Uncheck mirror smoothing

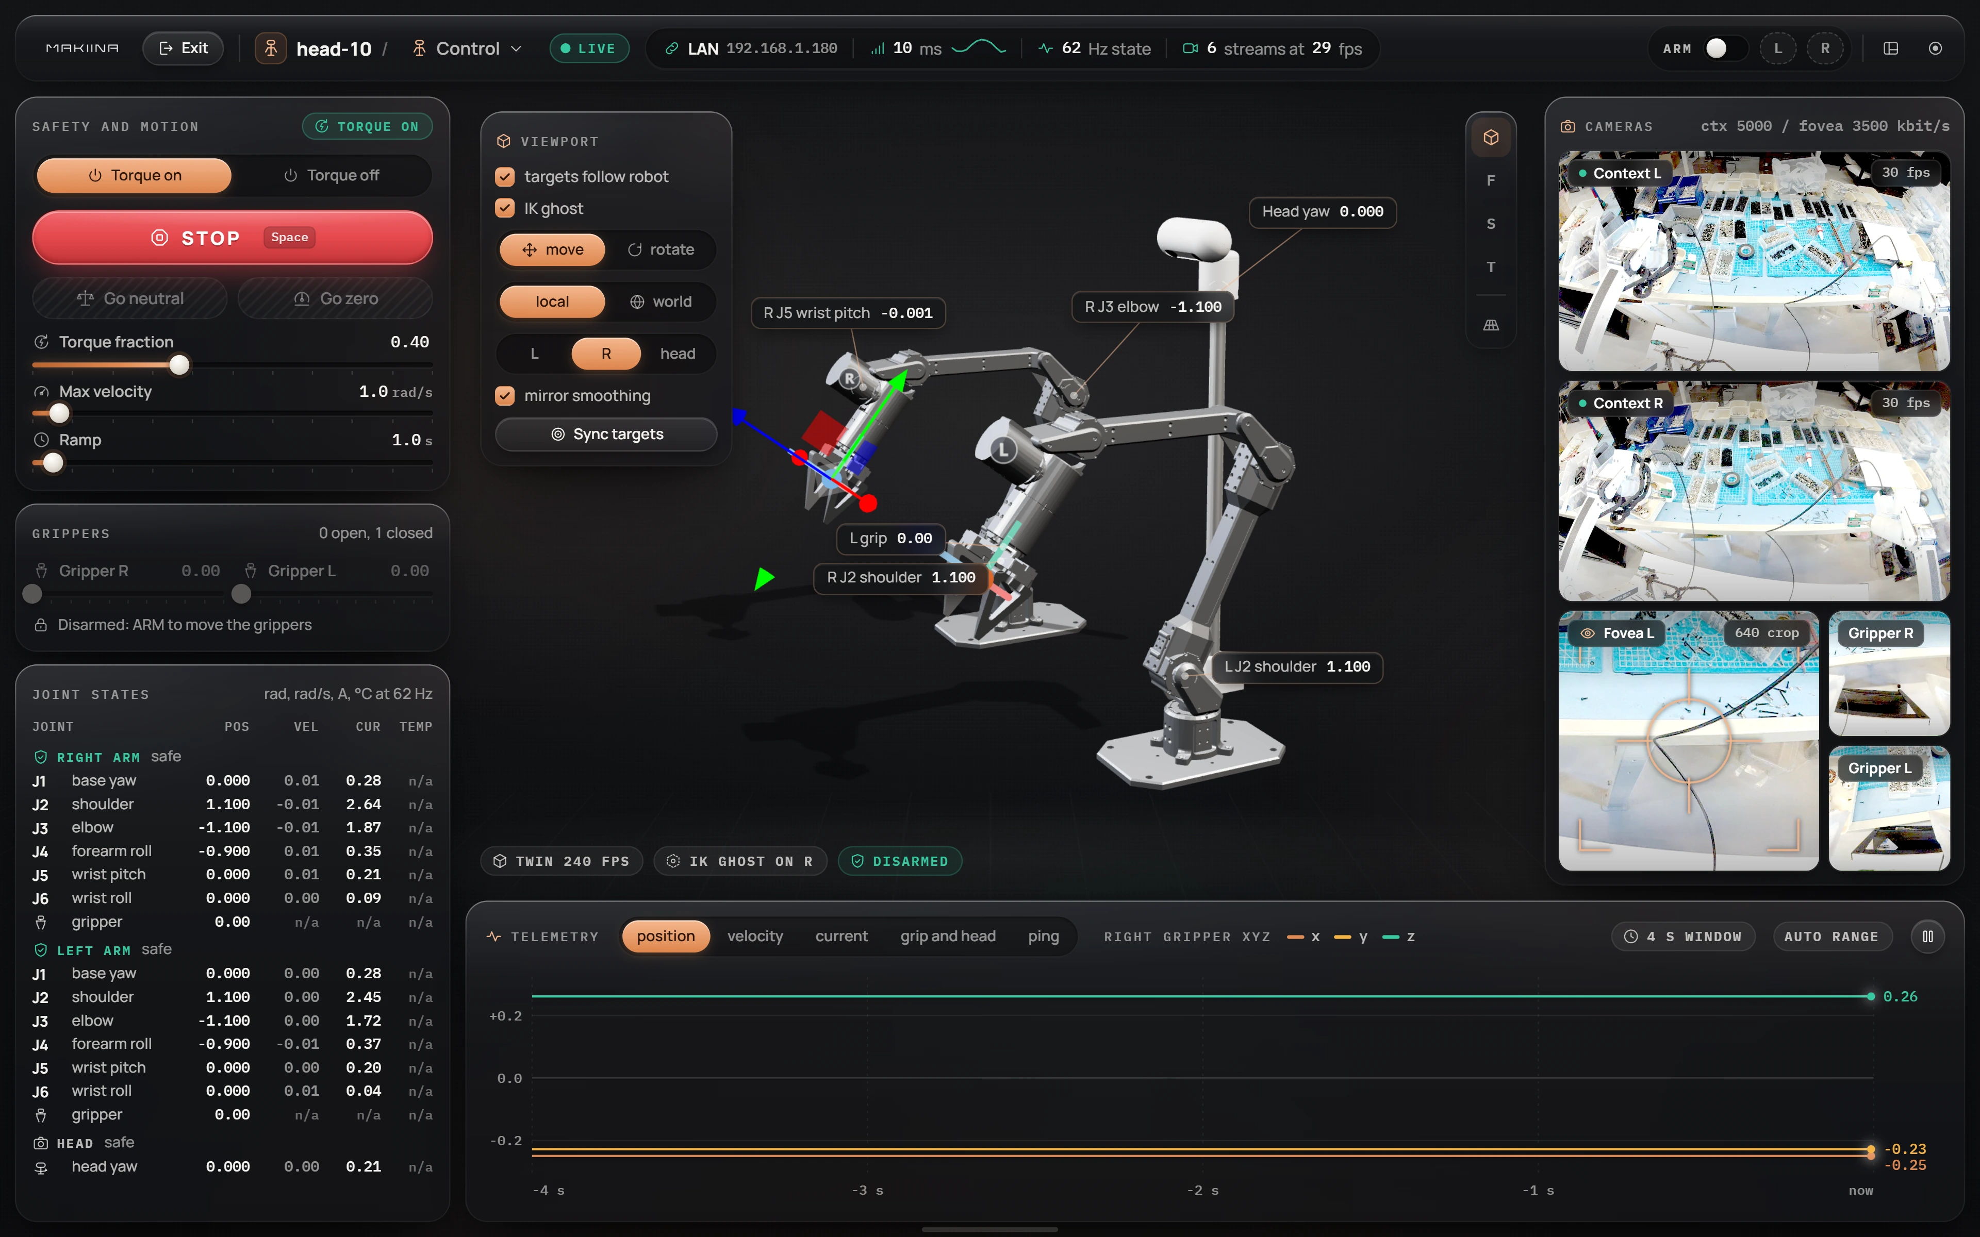[x=505, y=396]
